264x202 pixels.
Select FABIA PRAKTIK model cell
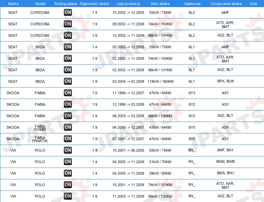[40, 139]
